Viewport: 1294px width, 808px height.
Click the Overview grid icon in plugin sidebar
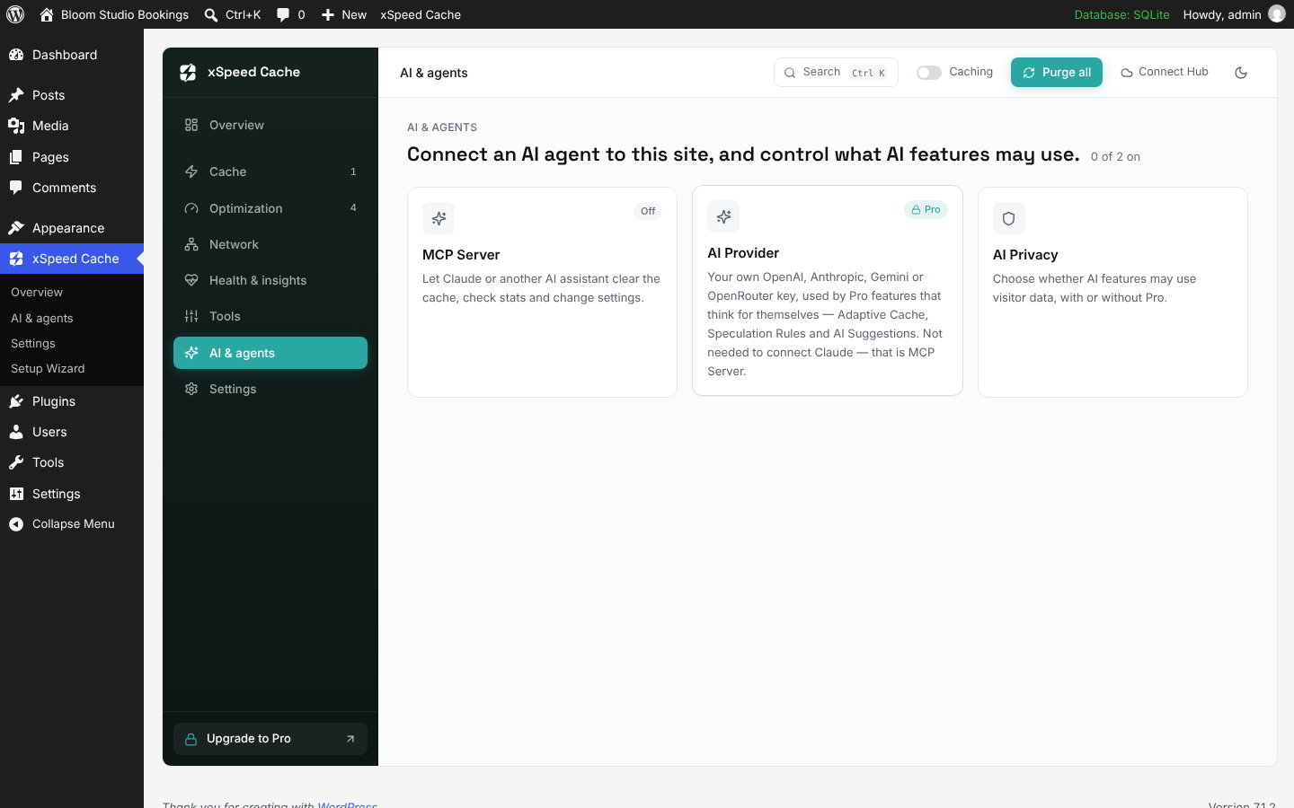[x=191, y=125]
